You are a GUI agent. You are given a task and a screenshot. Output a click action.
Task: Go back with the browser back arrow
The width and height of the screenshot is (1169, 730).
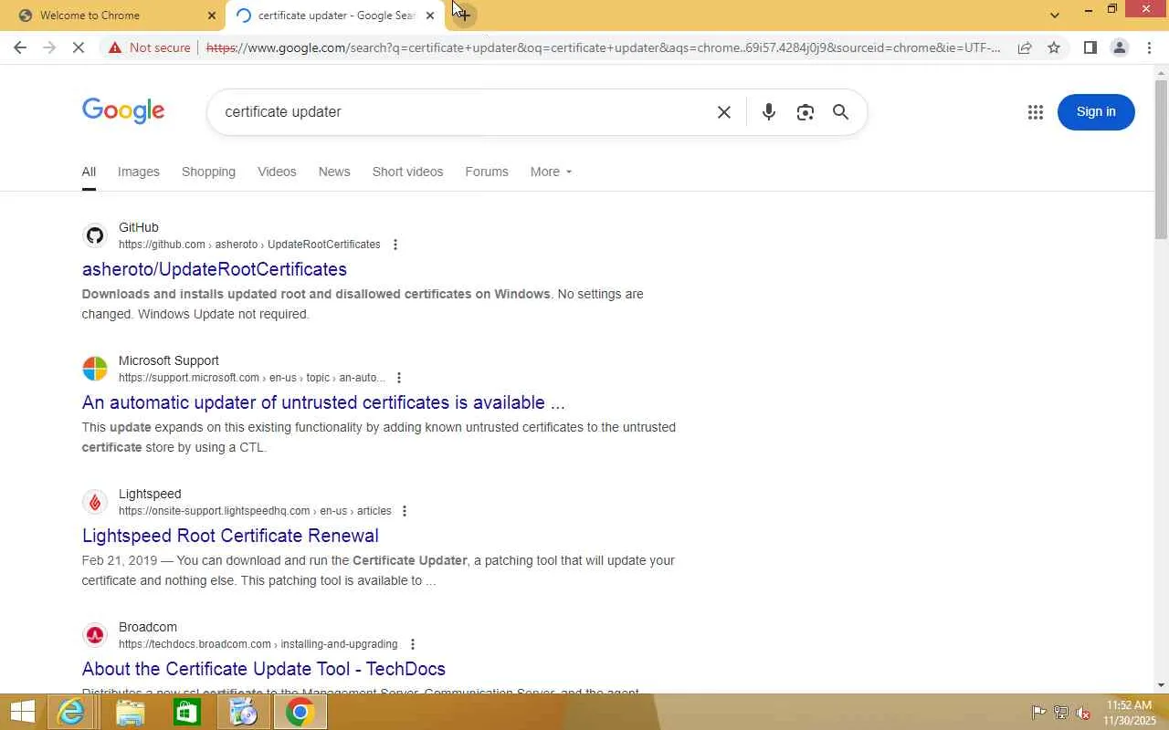tap(20, 47)
